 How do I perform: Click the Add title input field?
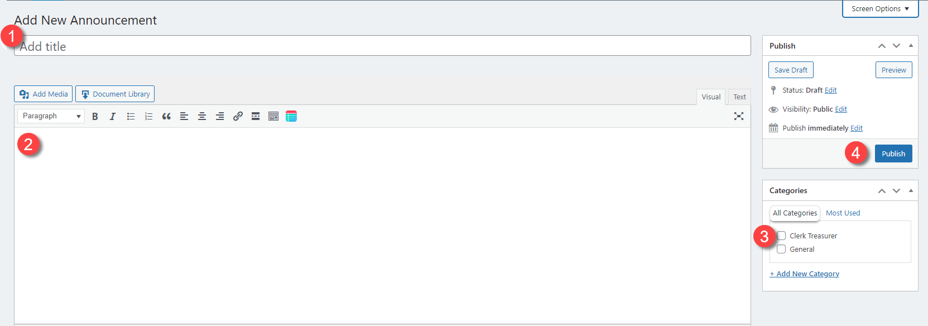point(382,46)
